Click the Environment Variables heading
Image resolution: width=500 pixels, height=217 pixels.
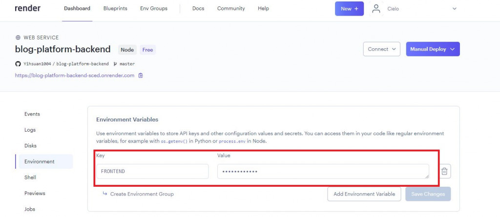[127, 119]
